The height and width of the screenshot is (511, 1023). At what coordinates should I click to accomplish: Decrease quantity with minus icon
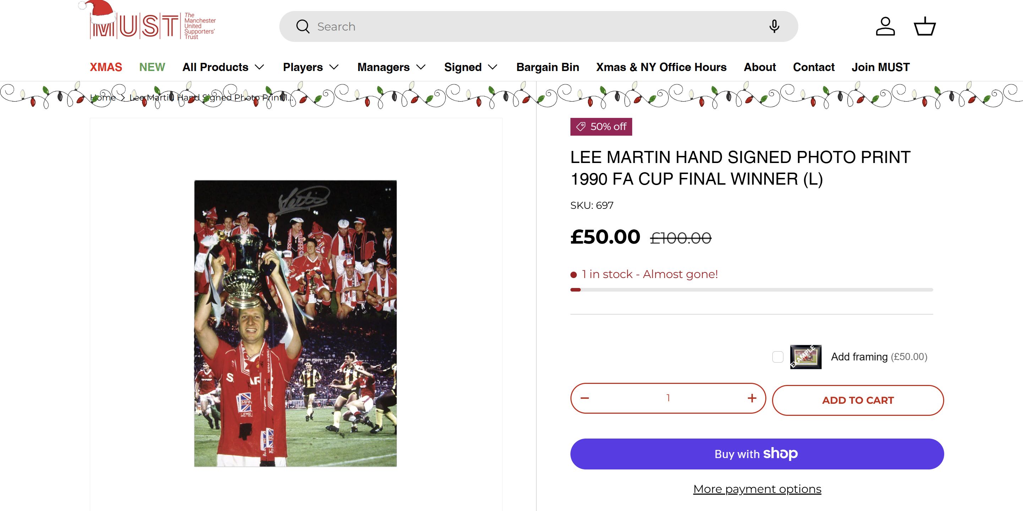[x=585, y=398]
